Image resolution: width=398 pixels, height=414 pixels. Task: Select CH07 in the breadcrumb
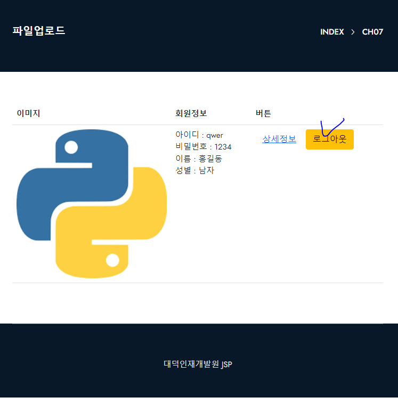pos(372,32)
